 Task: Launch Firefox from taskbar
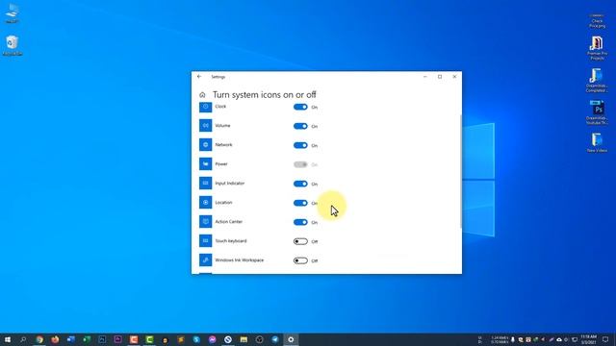pos(55,339)
